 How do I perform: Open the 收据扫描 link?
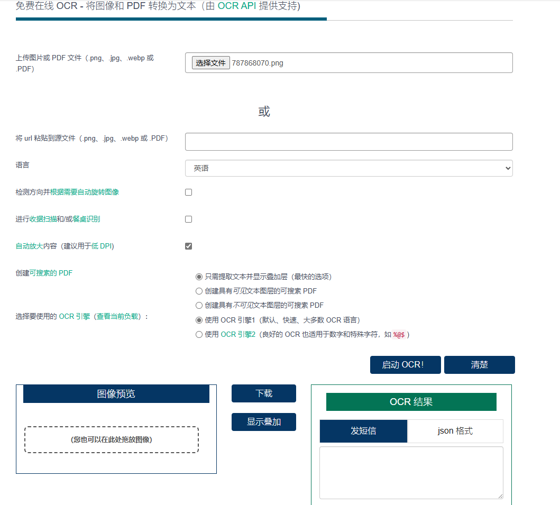(x=43, y=219)
